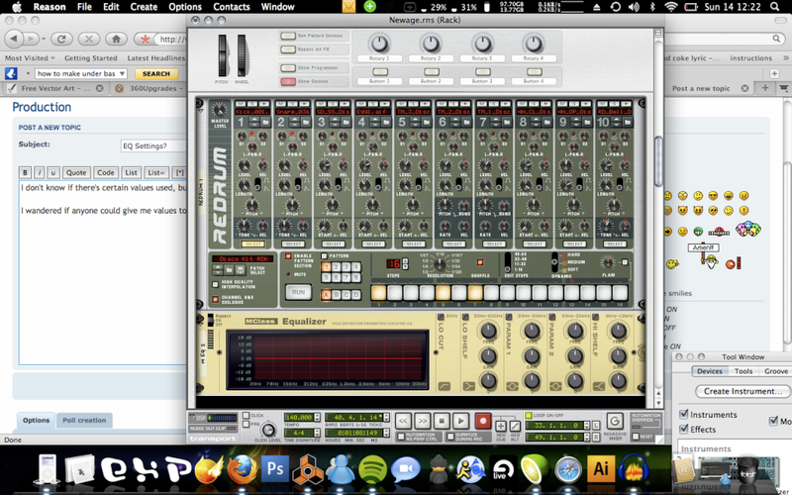This screenshot has height=495, width=792.
Task: Toggle the Click checkbox in transport
Action: pyautogui.click(x=246, y=415)
